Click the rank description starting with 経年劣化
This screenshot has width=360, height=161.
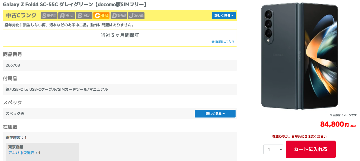[69, 25]
